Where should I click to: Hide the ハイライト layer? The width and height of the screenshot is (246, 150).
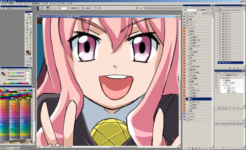point(184,16)
